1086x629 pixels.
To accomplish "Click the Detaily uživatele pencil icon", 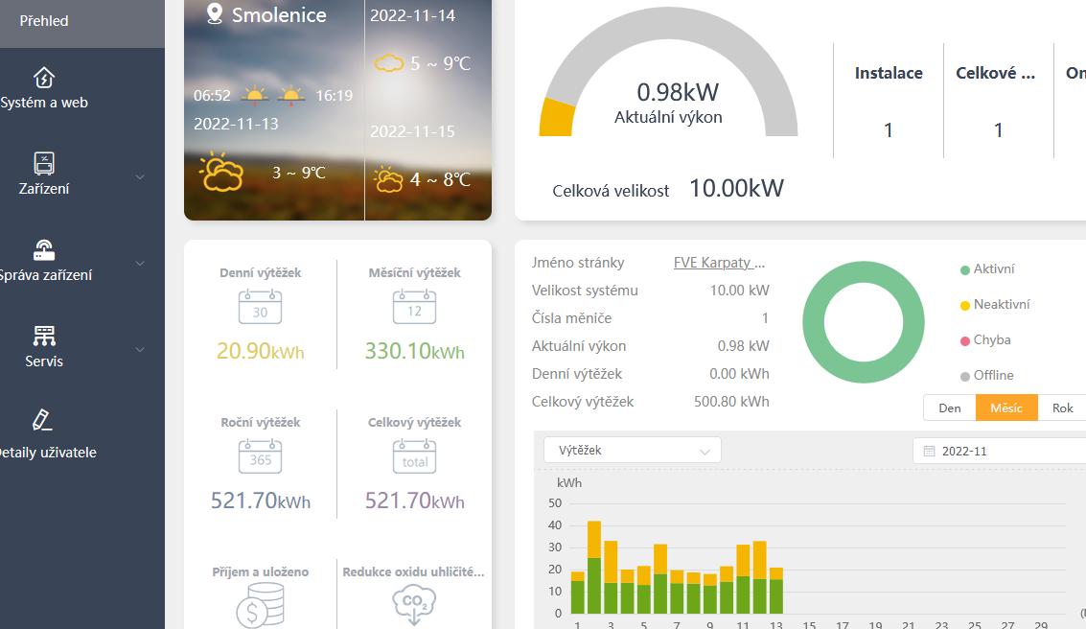I will point(42,420).
